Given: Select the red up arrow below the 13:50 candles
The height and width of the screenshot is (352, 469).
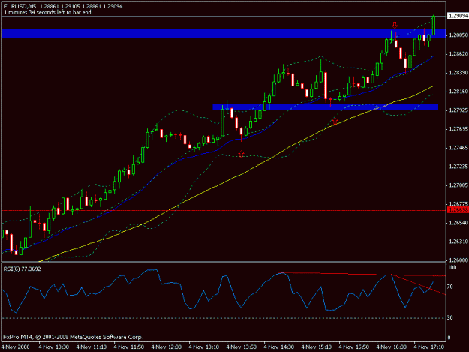Looking at the screenshot, I should pos(242,154).
